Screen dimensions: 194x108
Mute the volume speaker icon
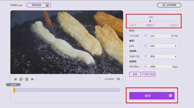click(x=118, y=79)
